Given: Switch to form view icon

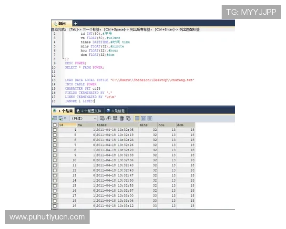Looking at the screenshot, I should (143, 118).
